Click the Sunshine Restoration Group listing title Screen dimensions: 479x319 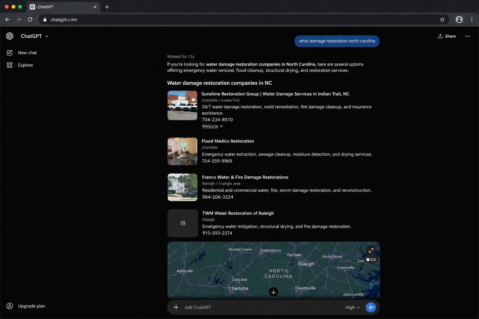point(275,94)
